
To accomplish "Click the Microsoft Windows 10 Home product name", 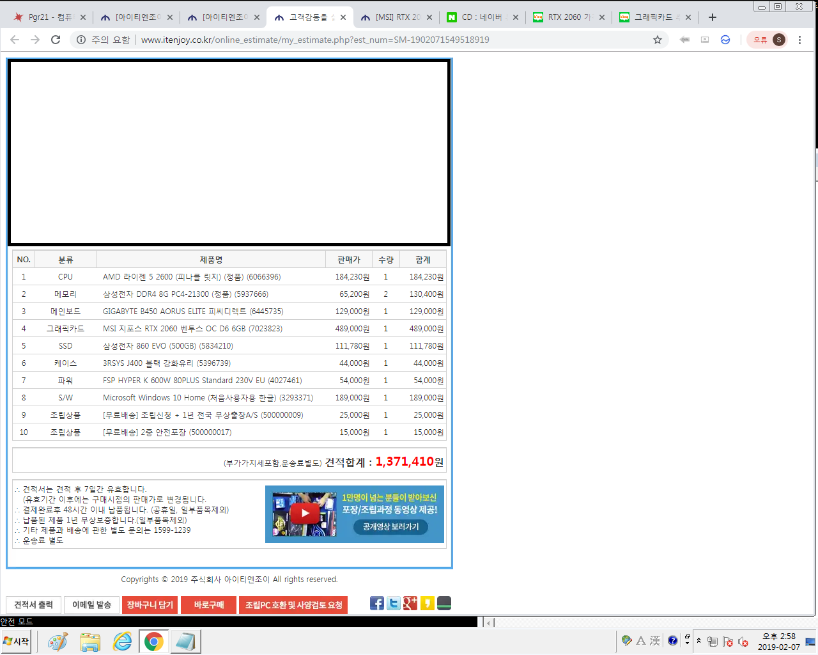I will (x=208, y=398).
